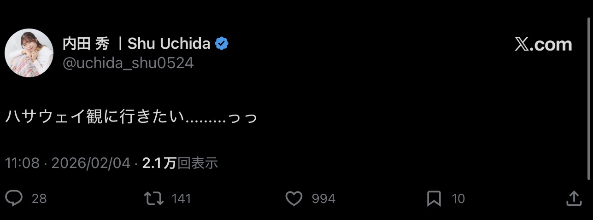
Task: Click the 11:08 post time
Action: point(22,163)
